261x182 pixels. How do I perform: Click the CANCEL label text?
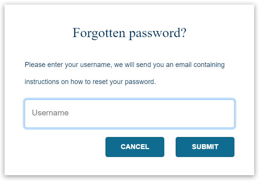[135, 147]
